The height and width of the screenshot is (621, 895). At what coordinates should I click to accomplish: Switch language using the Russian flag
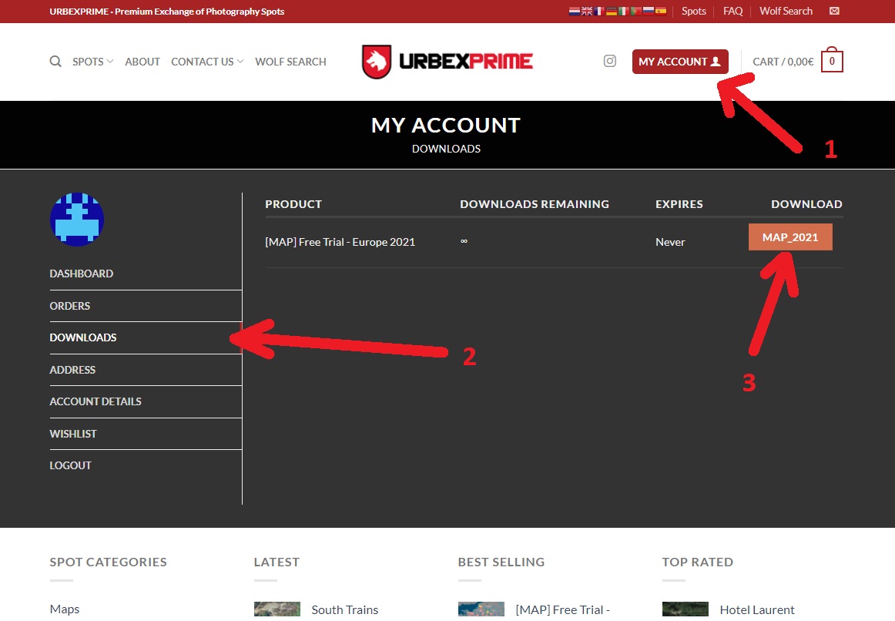click(x=649, y=11)
